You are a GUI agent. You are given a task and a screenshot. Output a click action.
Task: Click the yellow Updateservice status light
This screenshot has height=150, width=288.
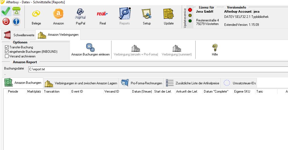190,15
